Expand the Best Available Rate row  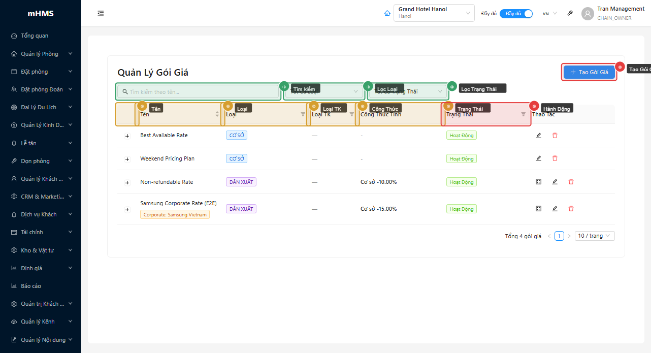tap(127, 136)
